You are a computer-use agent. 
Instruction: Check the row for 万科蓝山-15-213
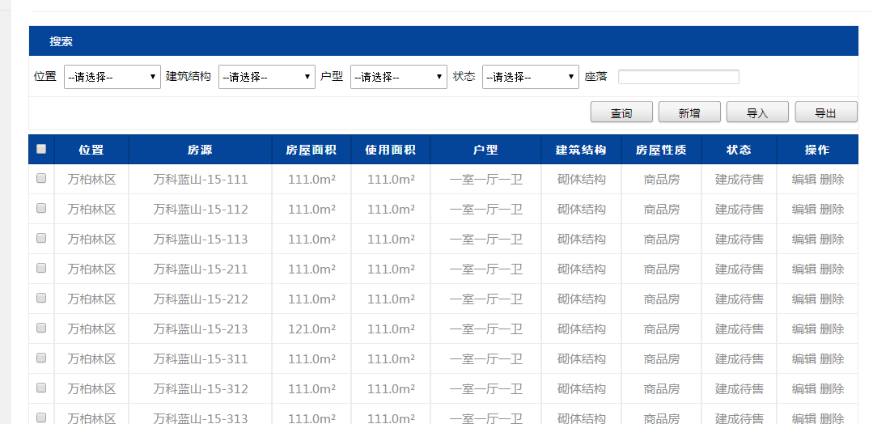click(41, 329)
